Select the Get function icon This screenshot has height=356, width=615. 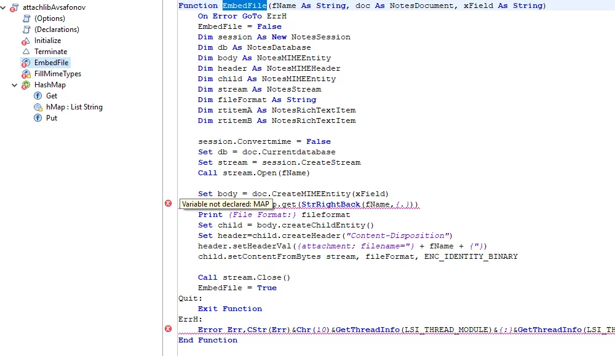pyautogui.click(x=37, y=95)
